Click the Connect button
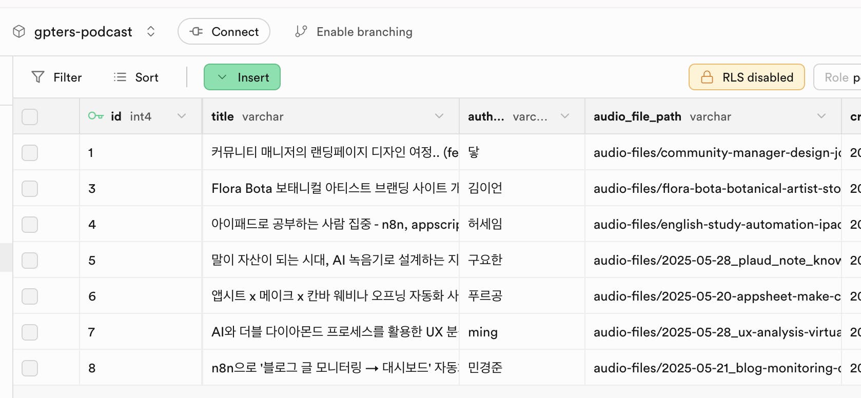Image resolution: width=861 pixels, height=398 pixels. click(x=224, y=32)
